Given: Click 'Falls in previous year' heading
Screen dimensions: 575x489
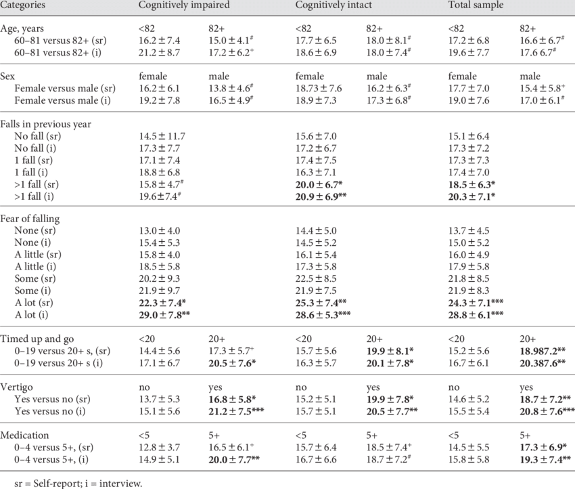Looking at the screenshot, I should (x=45, y=125).
